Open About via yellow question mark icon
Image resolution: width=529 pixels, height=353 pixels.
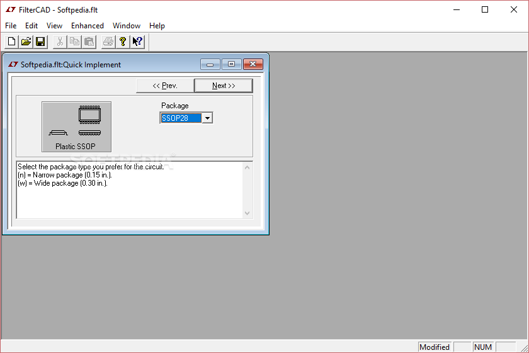click(123, 42)
